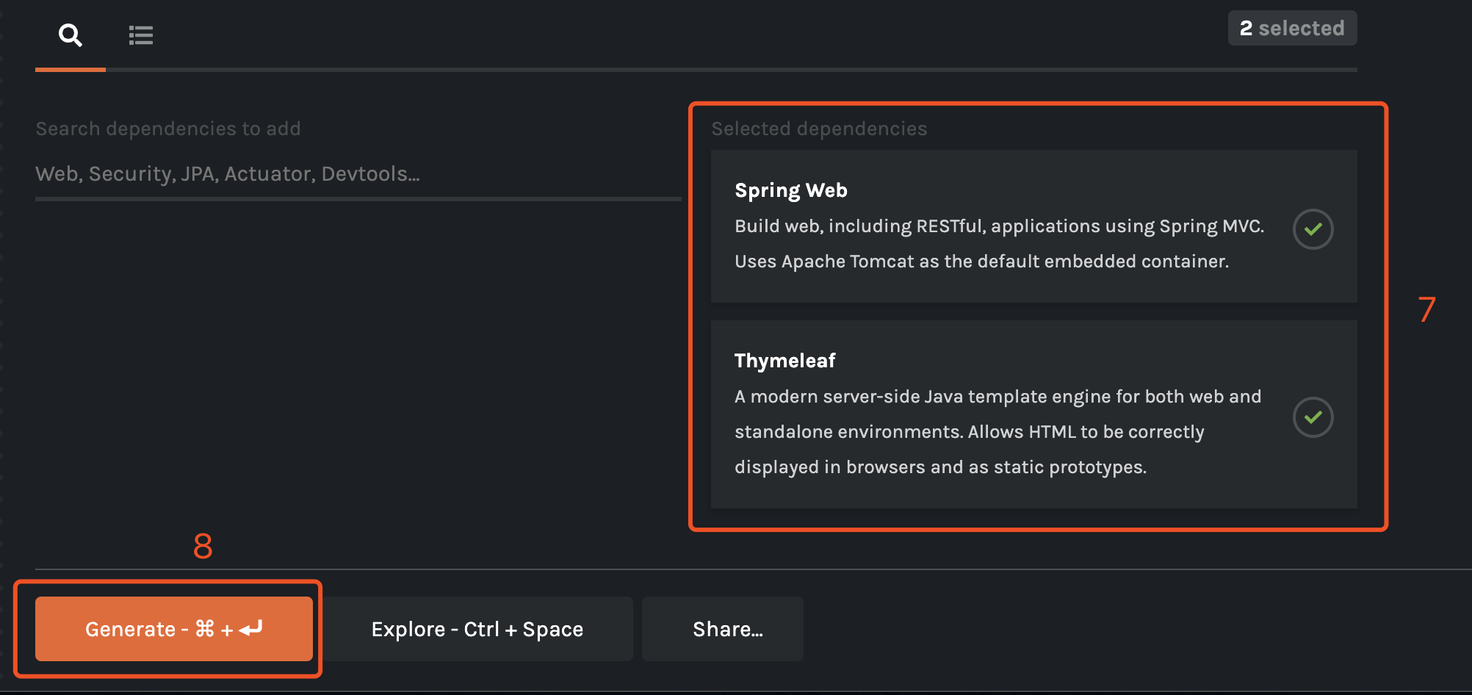Screen dimensions: 1472x695
Task: Switch to the magnifier search tab
Action: [x=71, y=35]
